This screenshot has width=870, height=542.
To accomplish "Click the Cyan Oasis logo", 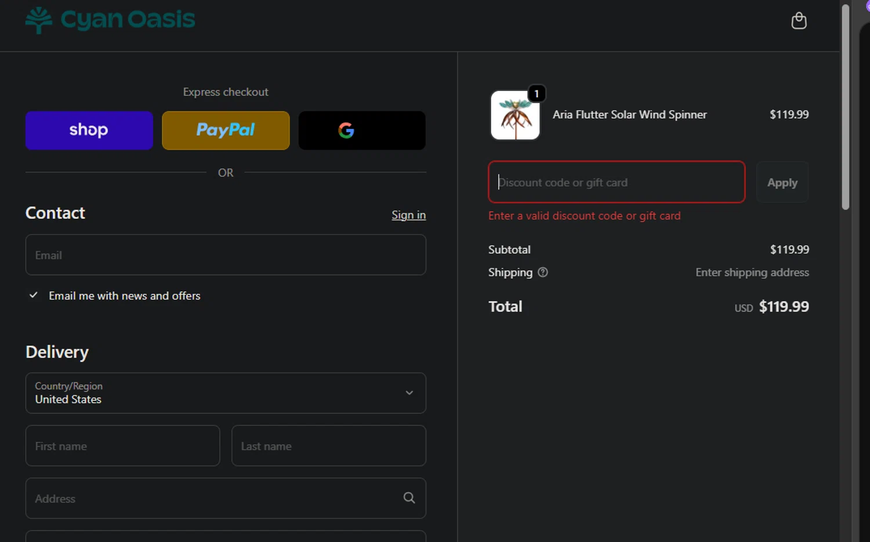I will (110, 20).
